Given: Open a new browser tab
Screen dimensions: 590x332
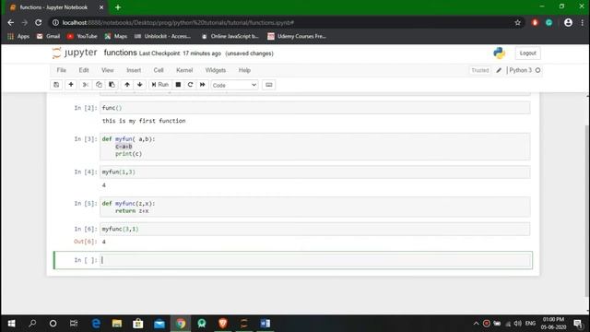Looking at the screenshot, I should coord(118,7).
